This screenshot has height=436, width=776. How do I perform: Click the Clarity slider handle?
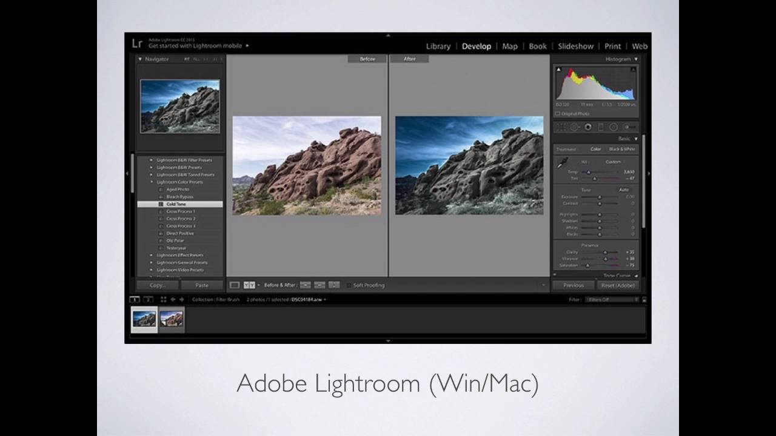[605, 252]
